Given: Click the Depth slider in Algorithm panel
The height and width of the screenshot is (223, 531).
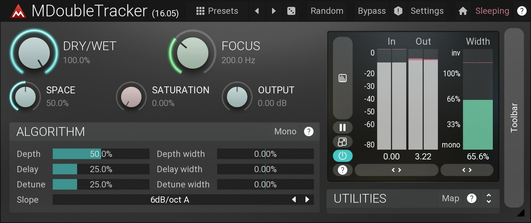Looking at the screenshot, I should (x=101, y=154).
